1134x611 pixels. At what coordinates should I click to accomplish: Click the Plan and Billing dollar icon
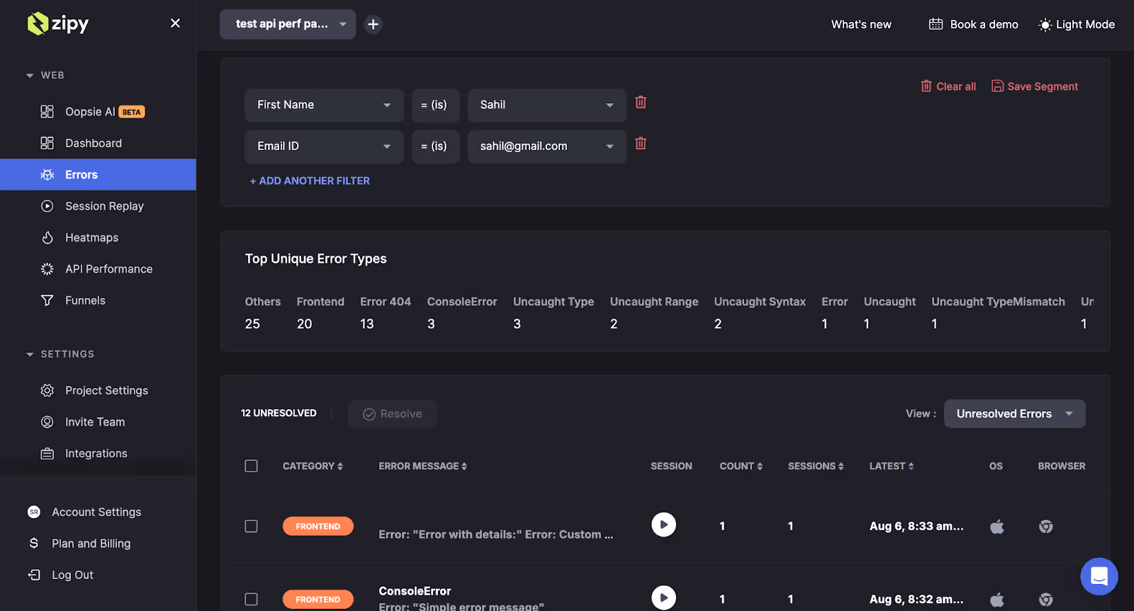pos(33,543)
